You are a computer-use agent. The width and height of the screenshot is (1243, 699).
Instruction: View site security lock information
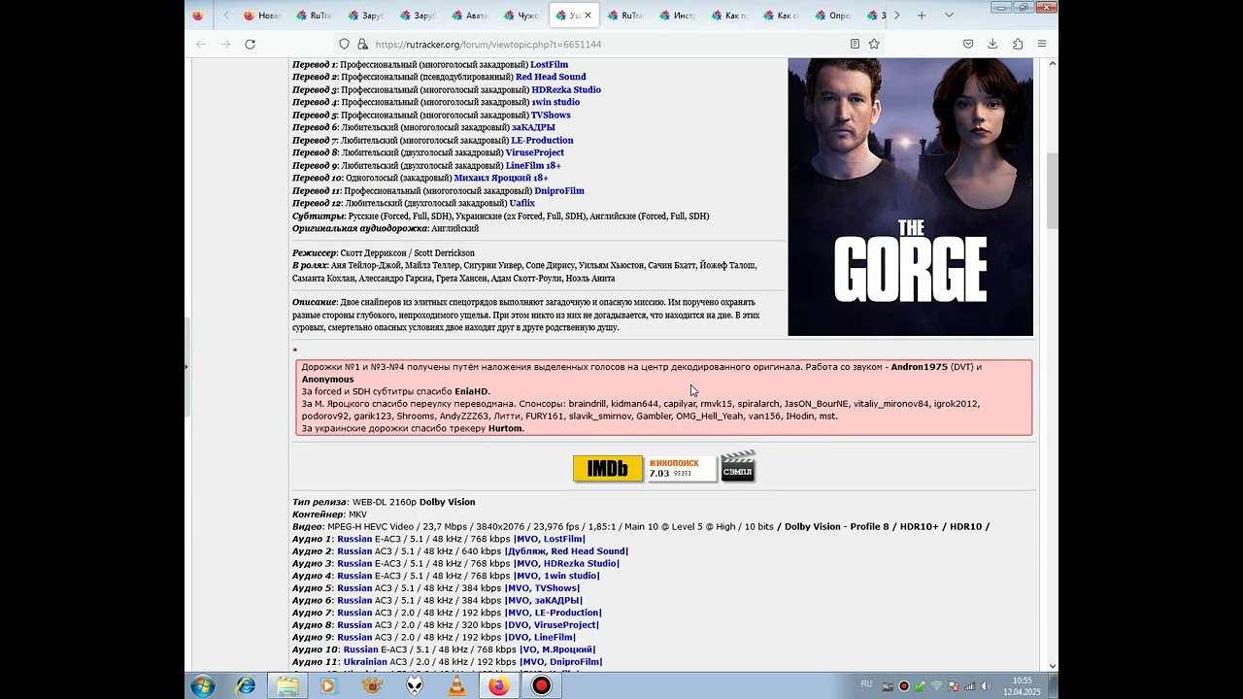tap(362, 44)
